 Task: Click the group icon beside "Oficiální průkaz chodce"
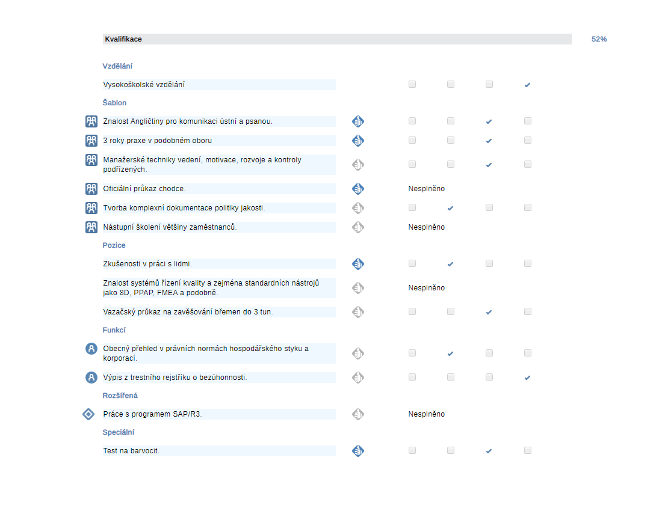tap(91, 189)
